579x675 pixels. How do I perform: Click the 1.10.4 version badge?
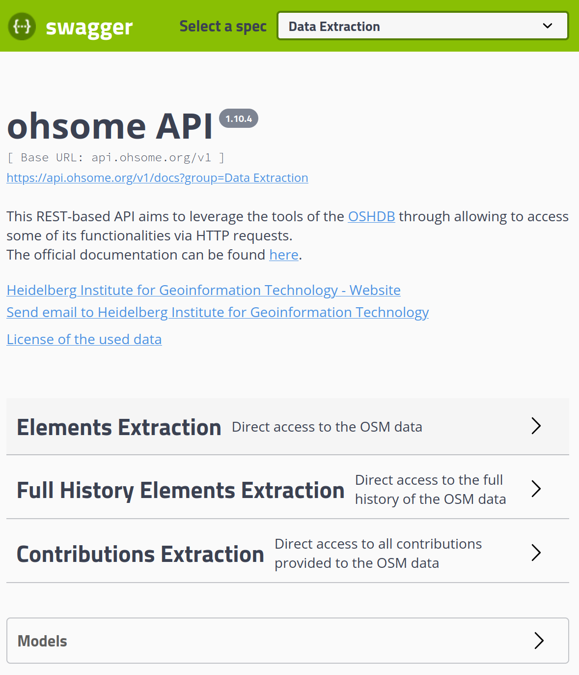coord(239,118)
